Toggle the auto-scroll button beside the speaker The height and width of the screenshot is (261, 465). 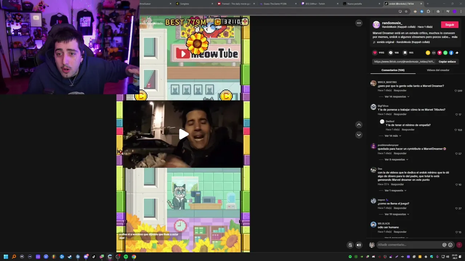click(350, 245)
